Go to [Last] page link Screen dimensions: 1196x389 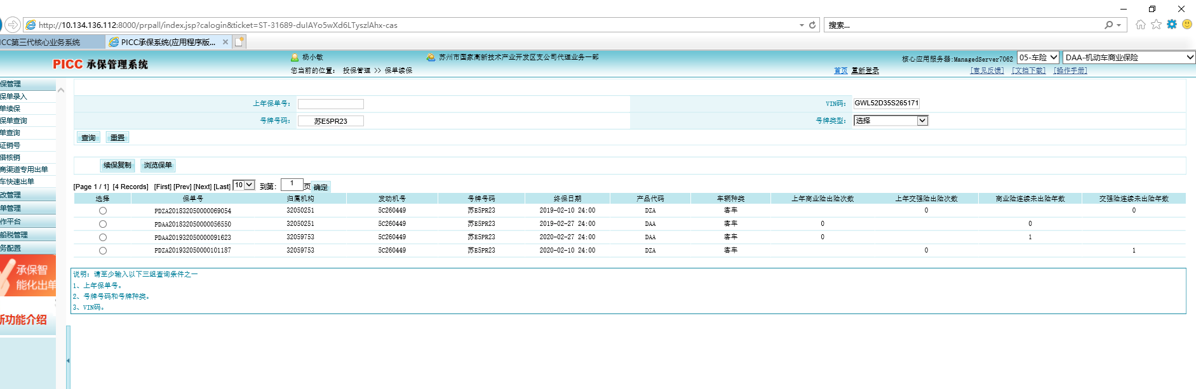[222, 187]
